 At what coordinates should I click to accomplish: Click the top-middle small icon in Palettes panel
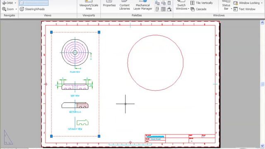(164, 3)
